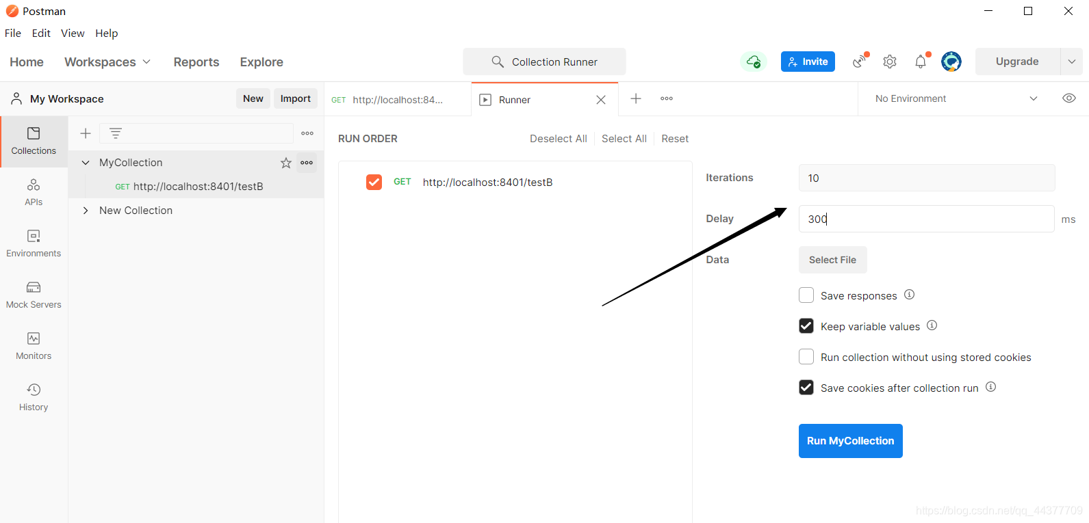Open the File menu
This screenshot has width=1089, height=523.
coord(13,33)
